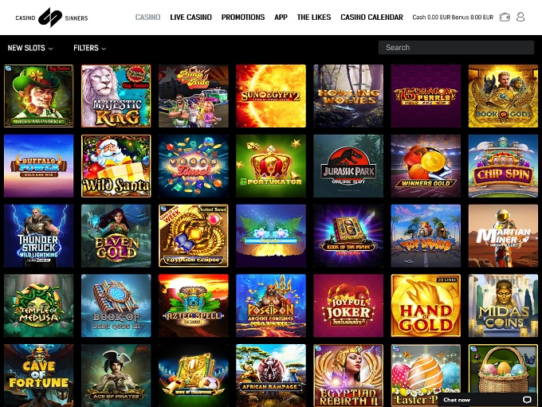Focus the game Search field
This screenshot has height=407, width=542.
point(456,47)
